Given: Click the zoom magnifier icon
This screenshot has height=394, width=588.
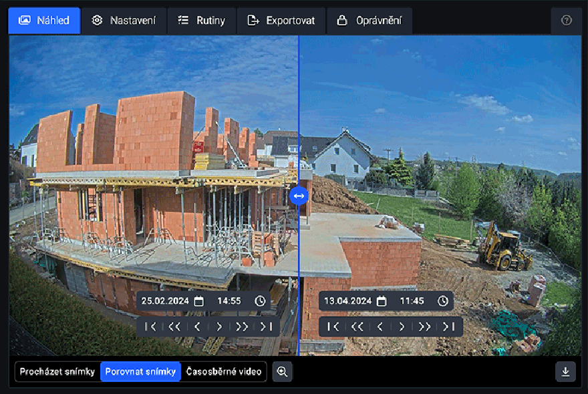Looking at the screenshot, I should [x=282, y=371].
